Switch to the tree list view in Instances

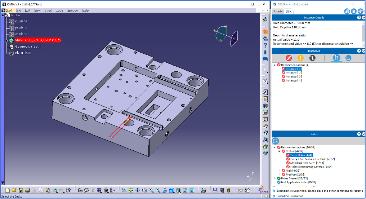(336, 58)
